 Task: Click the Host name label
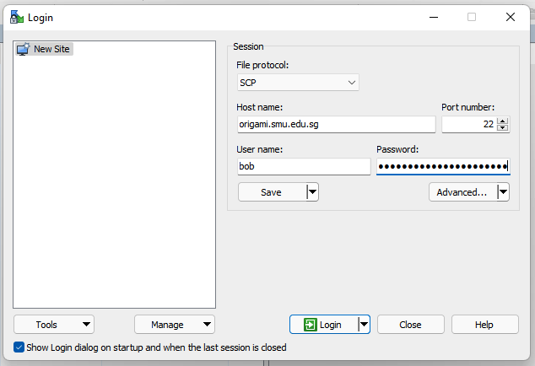click(x=259, y=107)
